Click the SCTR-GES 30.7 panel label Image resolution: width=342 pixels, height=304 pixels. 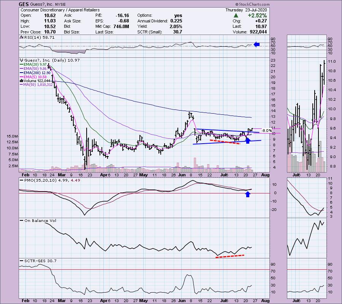click(40, 261)
